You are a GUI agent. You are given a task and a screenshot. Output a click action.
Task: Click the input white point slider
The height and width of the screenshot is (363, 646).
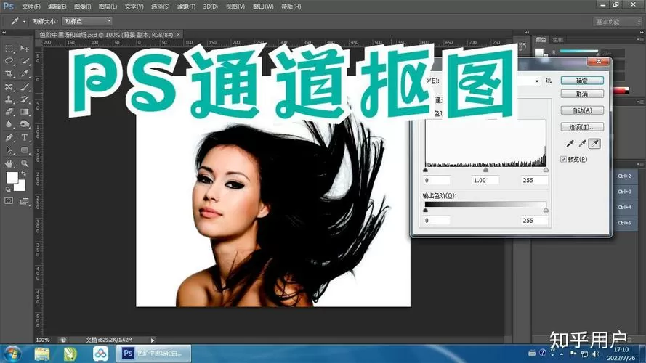pos(546,170)
